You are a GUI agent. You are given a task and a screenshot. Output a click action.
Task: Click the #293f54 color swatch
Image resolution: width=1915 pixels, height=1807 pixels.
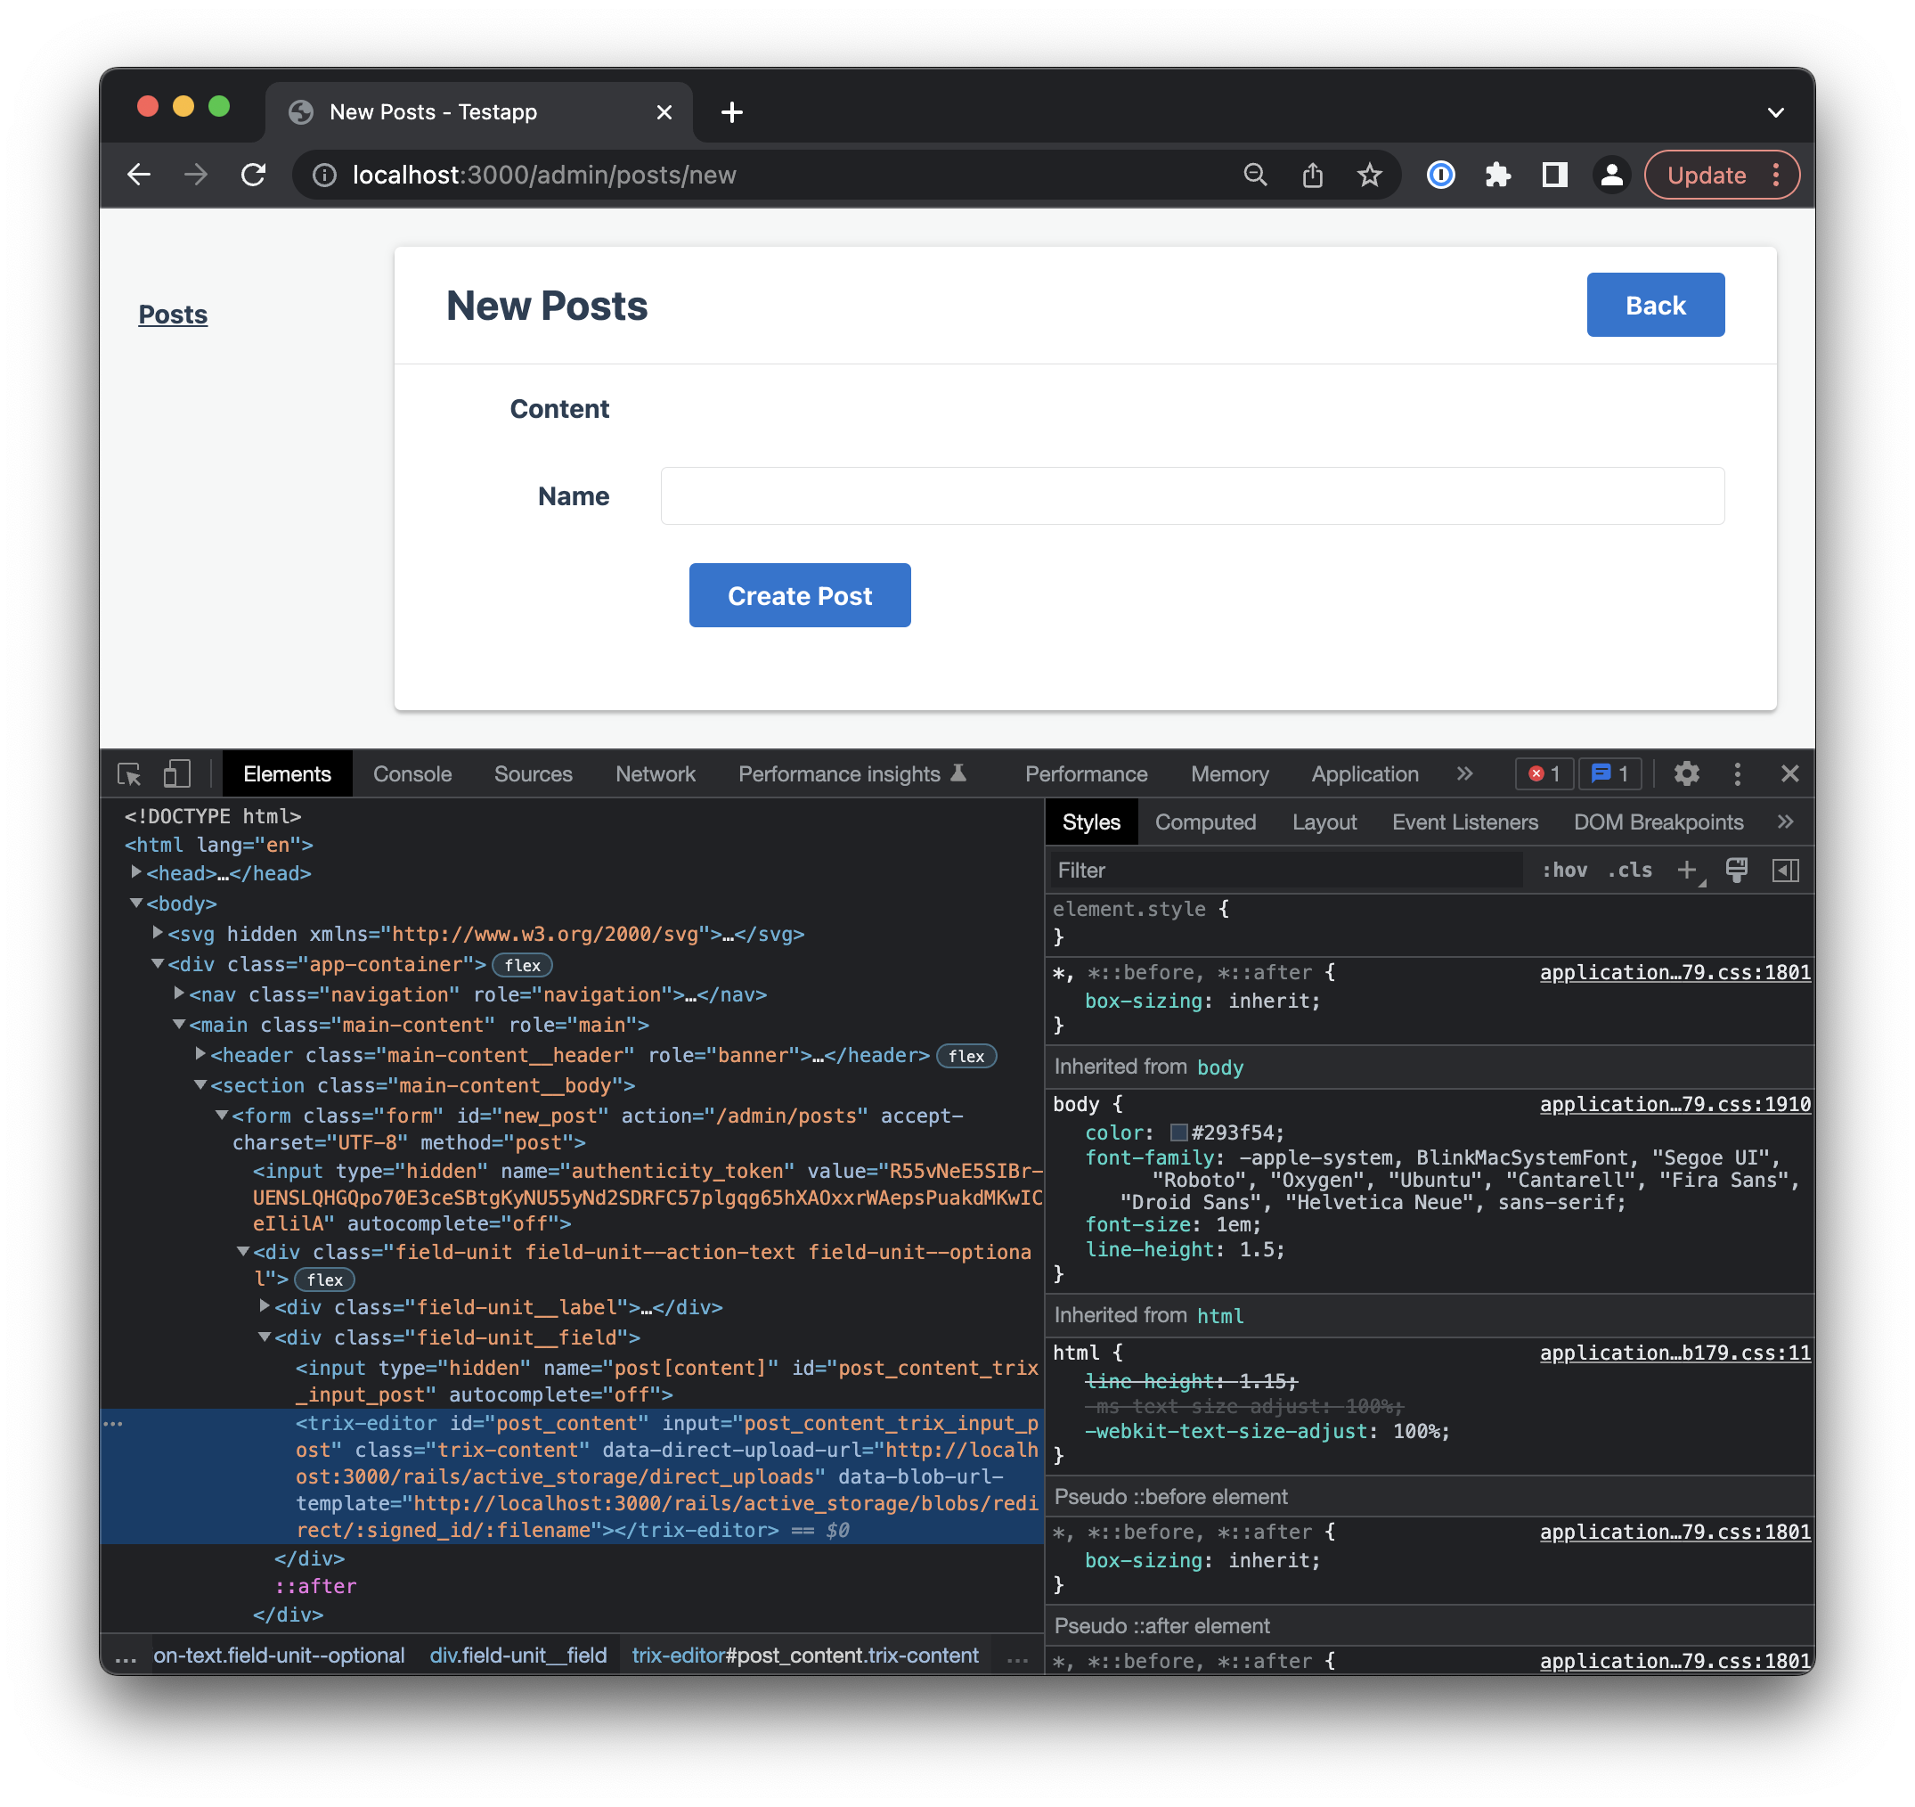pos(1178,1132)
